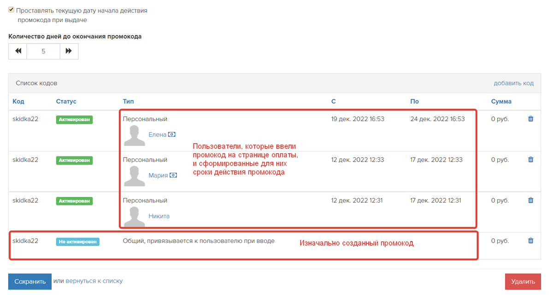Sort by the По end date header
Viewport: 553px width, 296px height.
pyautogui.click(x=415, y=101)
